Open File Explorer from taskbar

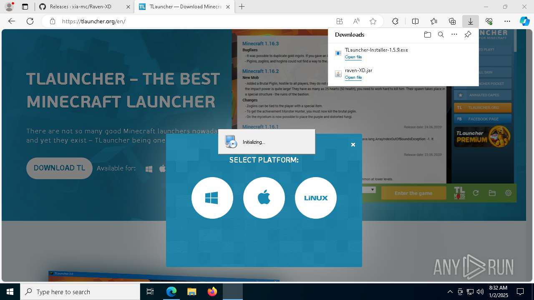(191, 292)
